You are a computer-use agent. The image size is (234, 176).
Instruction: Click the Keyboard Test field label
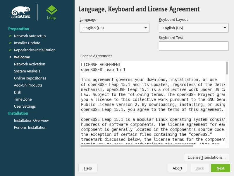point(171,38)
